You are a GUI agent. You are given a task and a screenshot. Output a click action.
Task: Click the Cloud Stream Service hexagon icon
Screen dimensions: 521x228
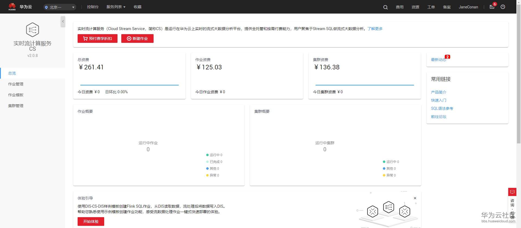click(33, 30)
